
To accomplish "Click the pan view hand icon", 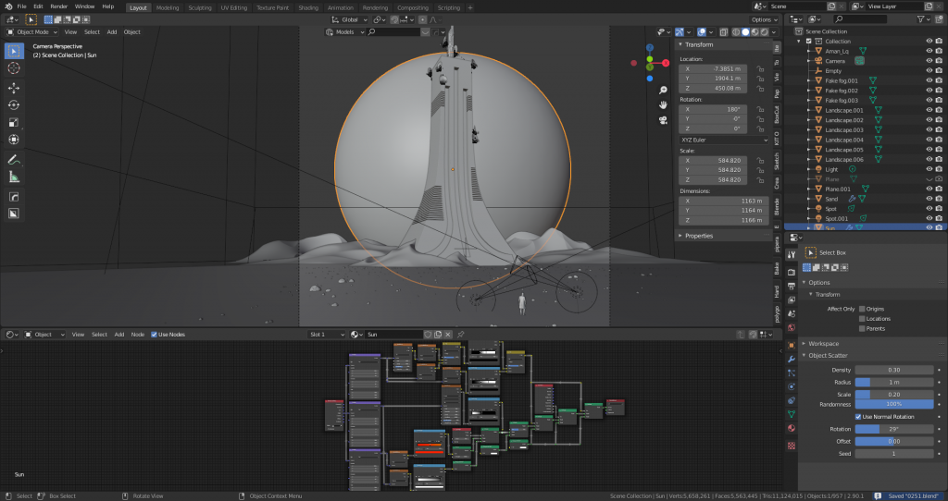I will (x=663, y=105).
